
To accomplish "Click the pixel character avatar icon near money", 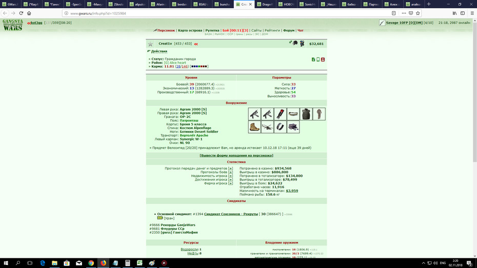I will tap(302, 44).
